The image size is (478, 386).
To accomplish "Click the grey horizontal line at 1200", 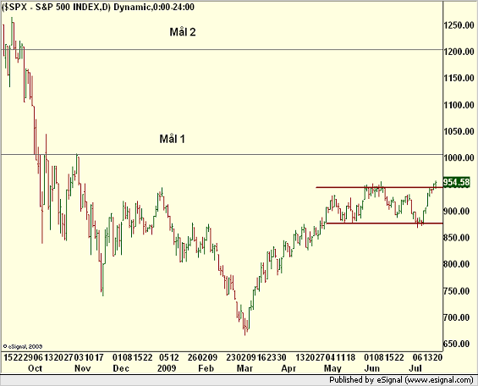I will click(222, 49).
